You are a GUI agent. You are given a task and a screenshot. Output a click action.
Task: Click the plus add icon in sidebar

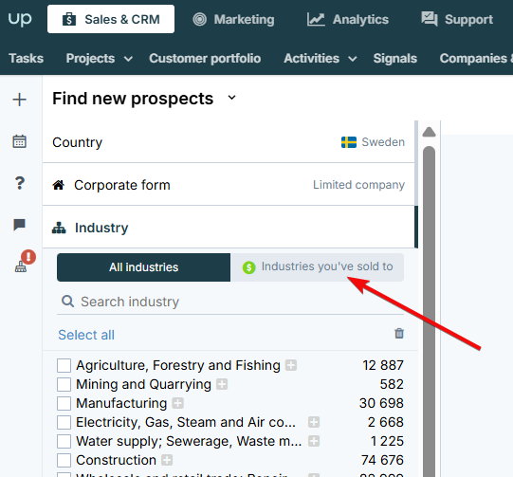[19, 100]
